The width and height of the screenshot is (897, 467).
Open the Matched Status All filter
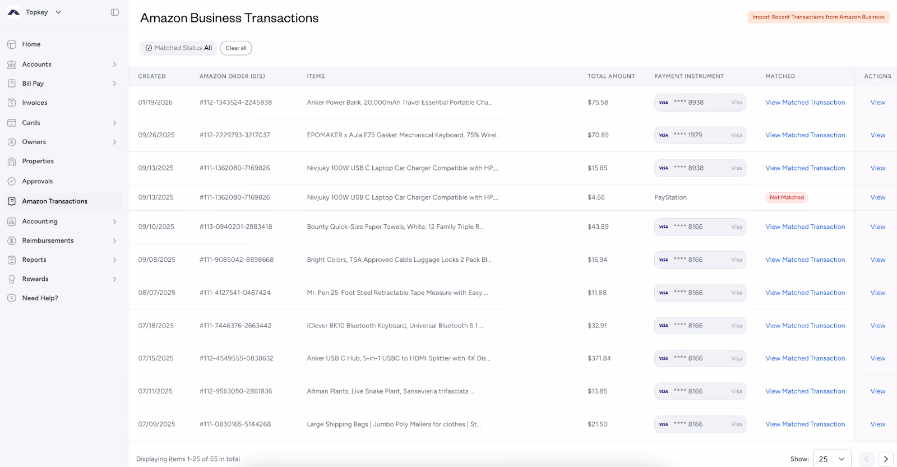pyautogui.click(x=179, y=48)
